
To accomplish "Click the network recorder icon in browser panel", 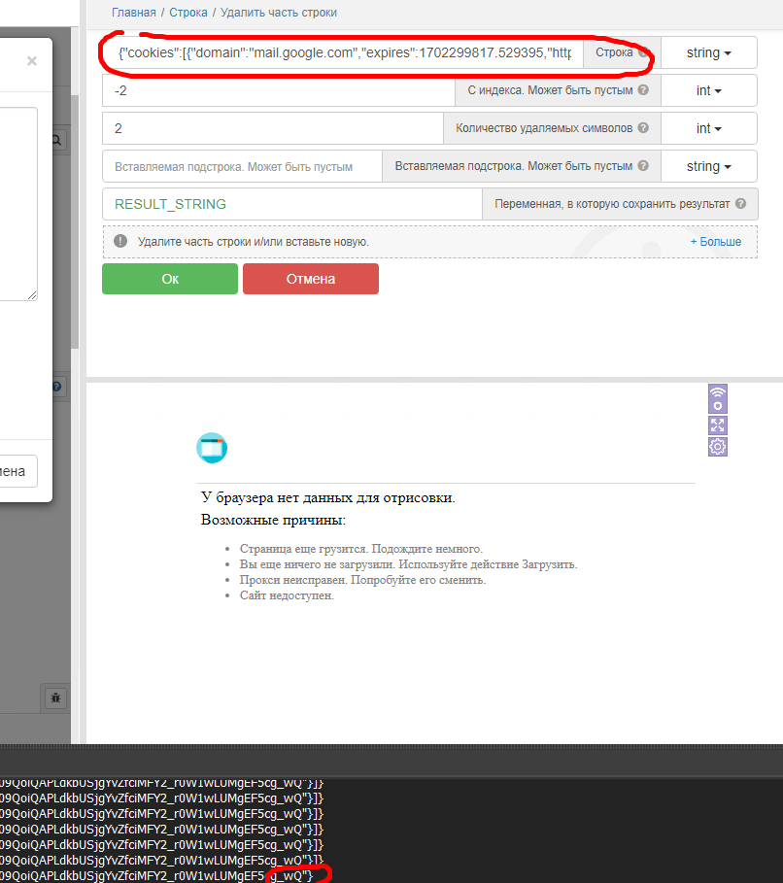I will (x=718, y=399).
